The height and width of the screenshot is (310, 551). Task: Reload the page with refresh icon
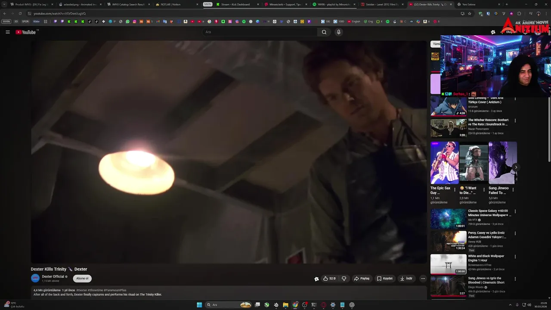[20, 13]
